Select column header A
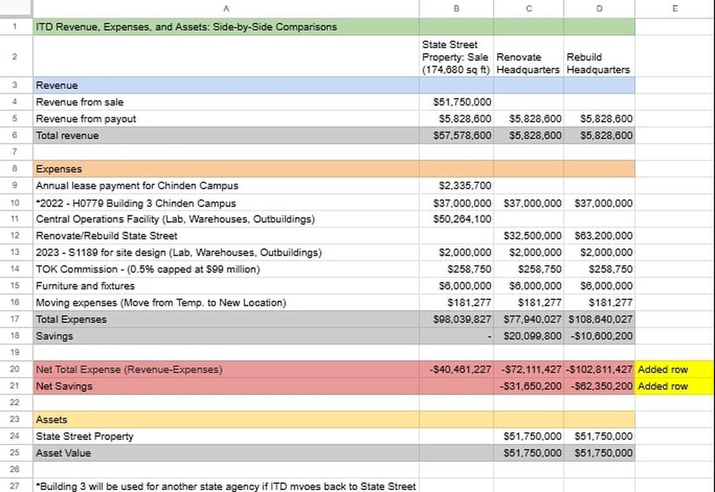The height and width of the screenshot is (492, 715). [226, 9]
